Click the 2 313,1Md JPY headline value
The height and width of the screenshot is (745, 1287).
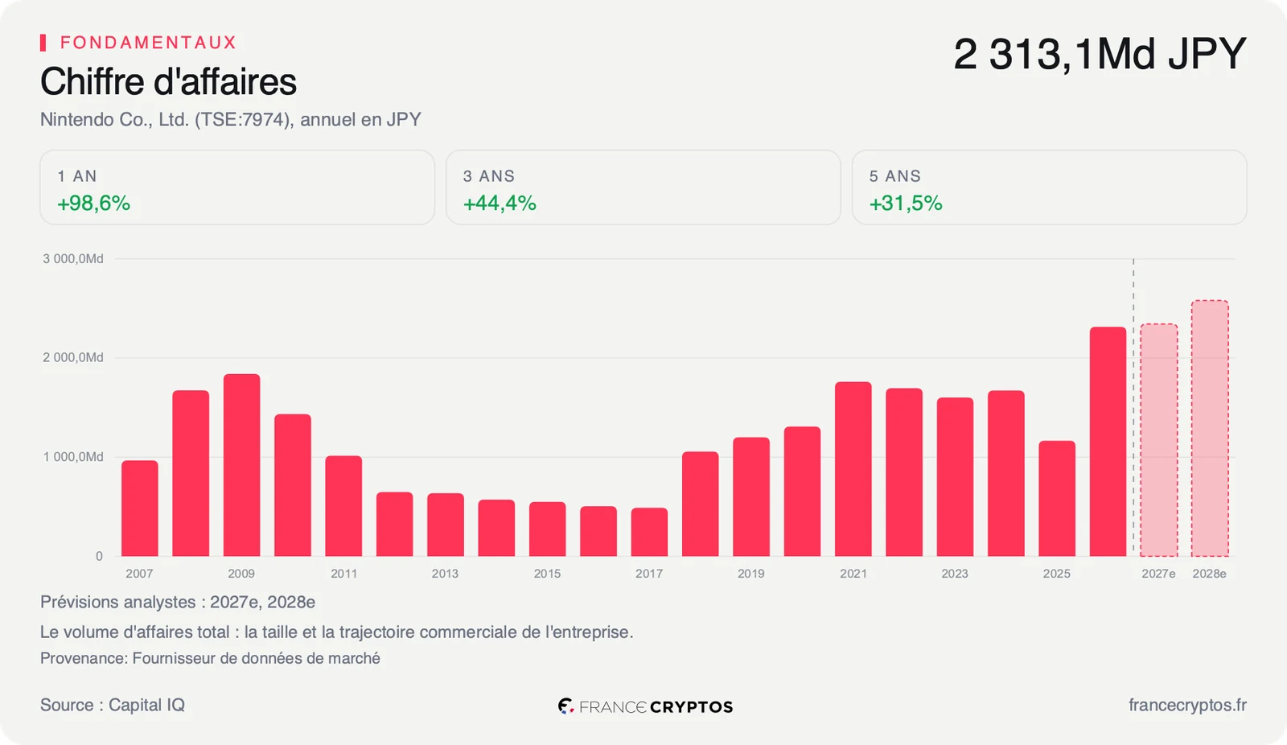coord(1100,55)
